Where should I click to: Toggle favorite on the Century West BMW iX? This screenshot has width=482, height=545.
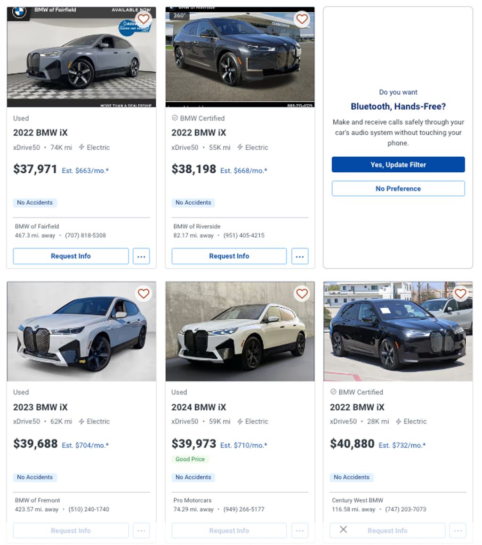coord(460,293)
